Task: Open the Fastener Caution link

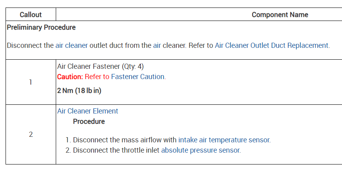Action: click(x=138, y=77)
